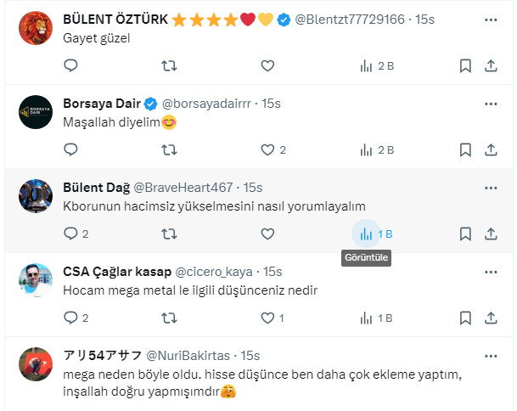The image size is (517, 411).
Task: Click Bülent Dağ display name
Action: tap(97, 188)
